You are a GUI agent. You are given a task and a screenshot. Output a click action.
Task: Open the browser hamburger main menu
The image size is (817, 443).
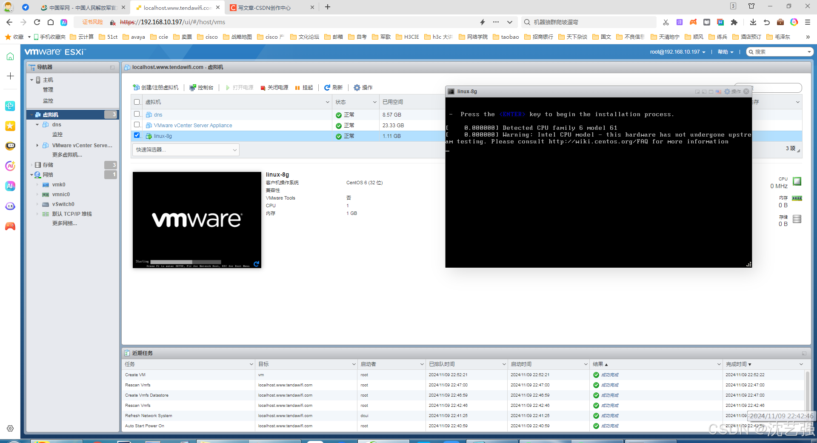[x=808, y=22]
